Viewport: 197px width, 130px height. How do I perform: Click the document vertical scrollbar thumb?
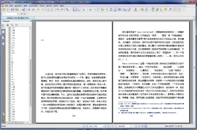[194, 67]
